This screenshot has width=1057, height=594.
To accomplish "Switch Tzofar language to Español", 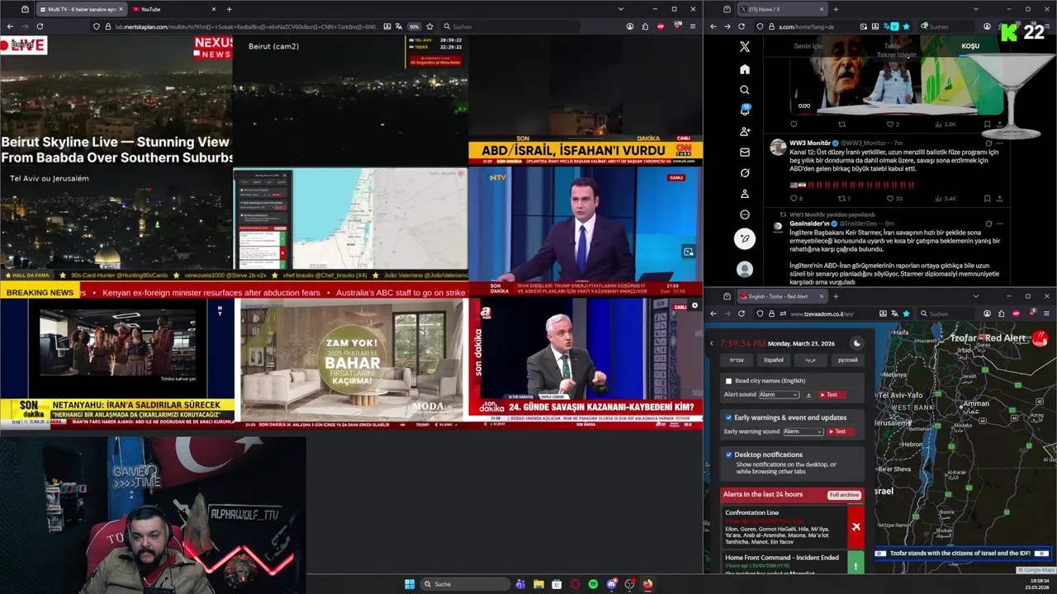I will (773, 360).
